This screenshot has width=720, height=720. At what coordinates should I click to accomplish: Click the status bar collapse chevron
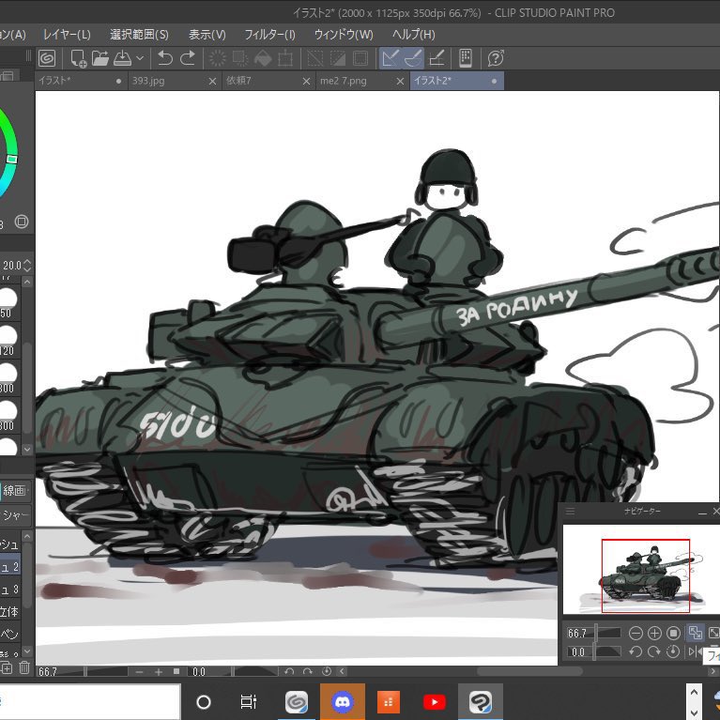(342, 671)
